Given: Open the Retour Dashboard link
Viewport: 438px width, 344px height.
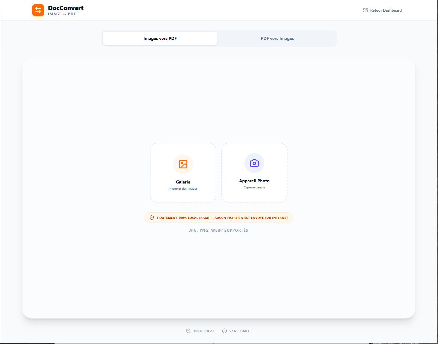Looking at the screenshot, I should click(x=385, y=10).
